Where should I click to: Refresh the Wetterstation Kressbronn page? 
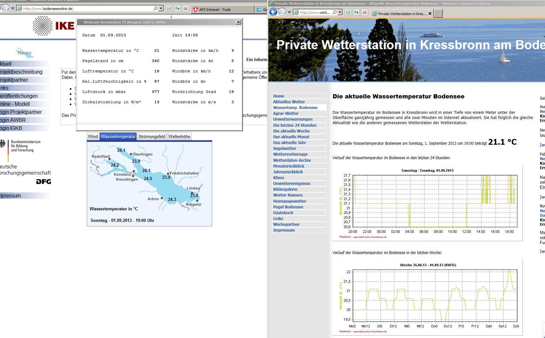pos(356,13)
